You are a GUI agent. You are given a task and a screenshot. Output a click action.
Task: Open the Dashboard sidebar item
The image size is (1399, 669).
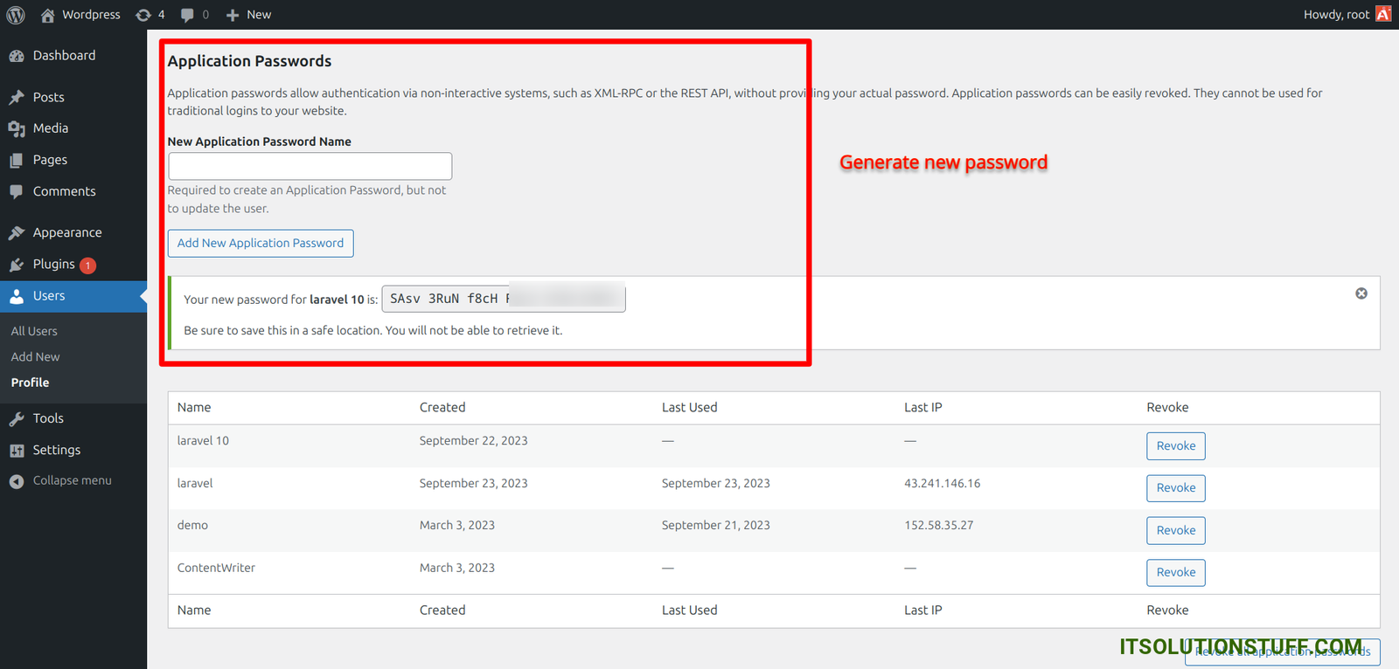click(64, 56)
